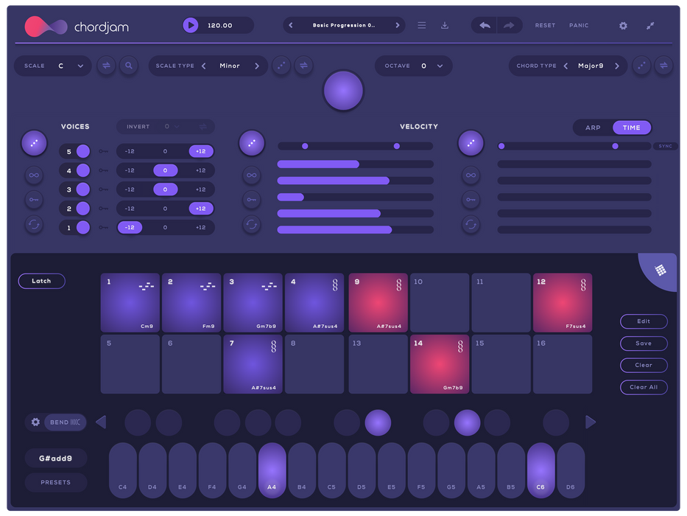Click the Clear All button
Viewport: 687px width, 516px height.
click(x=644, y=387)
